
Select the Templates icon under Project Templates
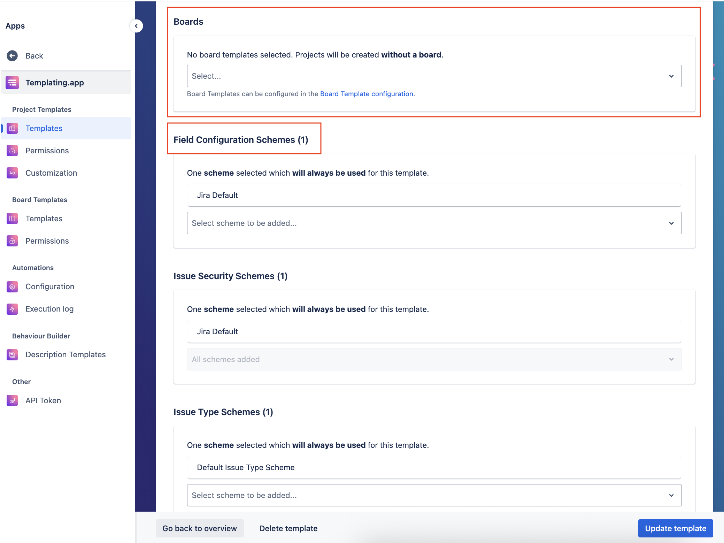[12, 128]
